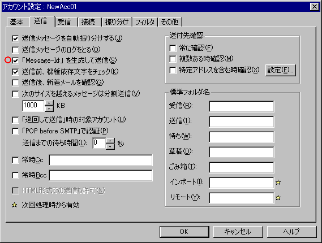The width and height of the screenshot is (322, 243).
Task: Uncheck the Message-Id を生成して送信 option
Action: pos(15,60)
